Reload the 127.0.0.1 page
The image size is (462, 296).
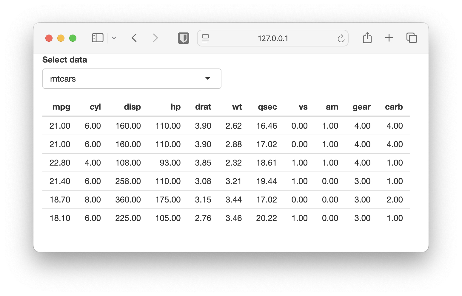(341, 38)
